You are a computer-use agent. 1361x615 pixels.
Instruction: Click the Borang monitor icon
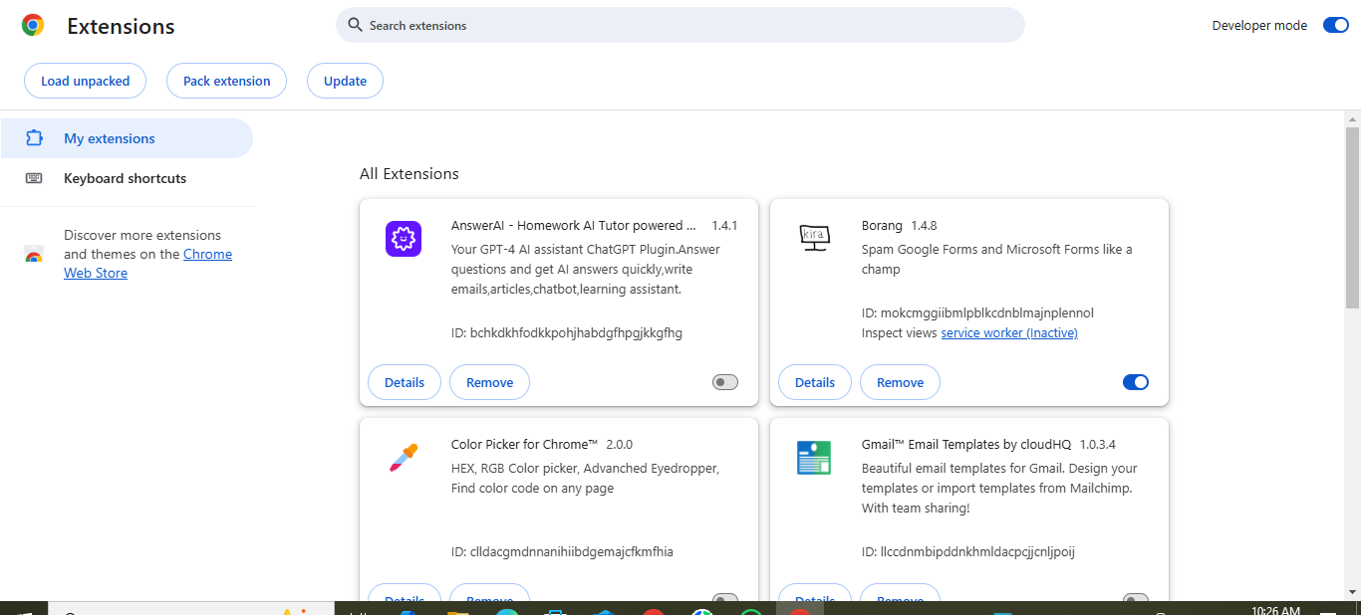pyautogui.click(x=814, y=238)
